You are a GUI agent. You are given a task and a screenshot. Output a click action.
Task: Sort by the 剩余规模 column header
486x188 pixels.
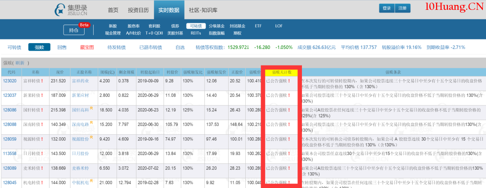126,72
